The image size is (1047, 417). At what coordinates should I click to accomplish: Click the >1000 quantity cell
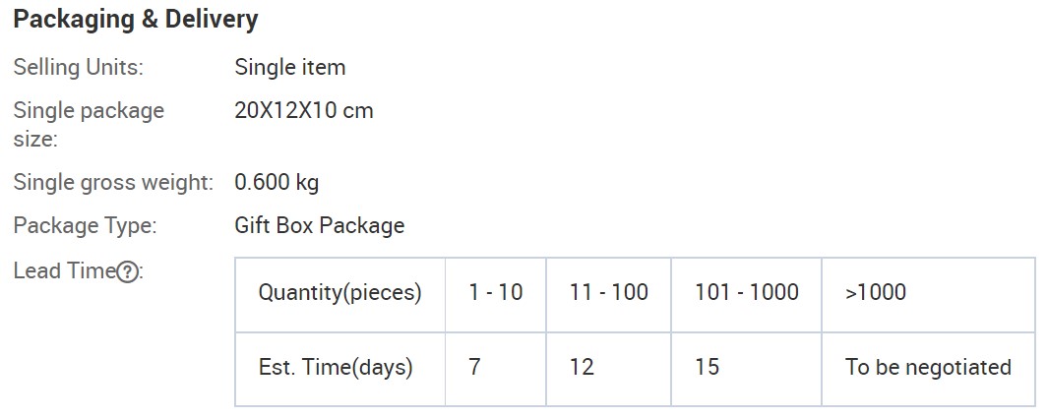[928, 295]
